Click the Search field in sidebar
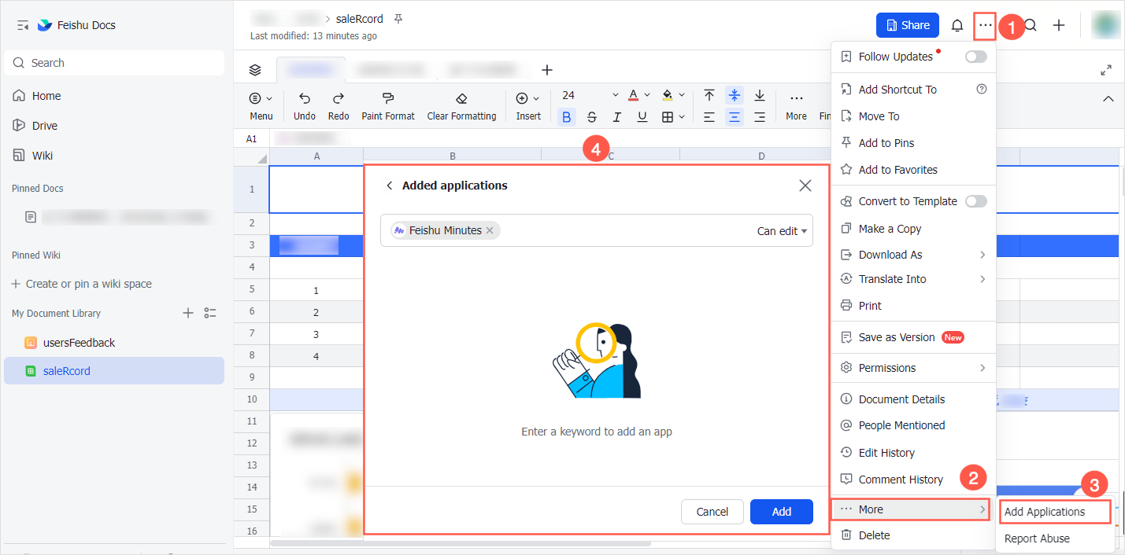This screenshot has width=1125, height=555. (x=114, y=63)
